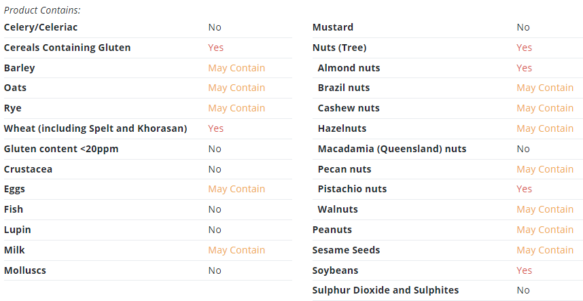Screen dimensions: 583x301
Task: Click the May Contain value beside Barley
Action: click(236, 68)
